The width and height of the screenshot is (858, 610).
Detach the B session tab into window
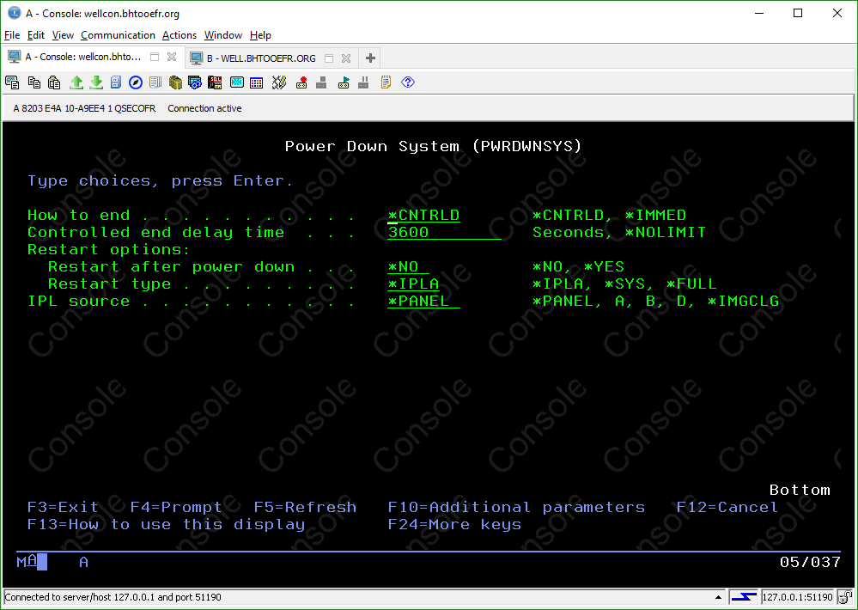click(329, 58)
